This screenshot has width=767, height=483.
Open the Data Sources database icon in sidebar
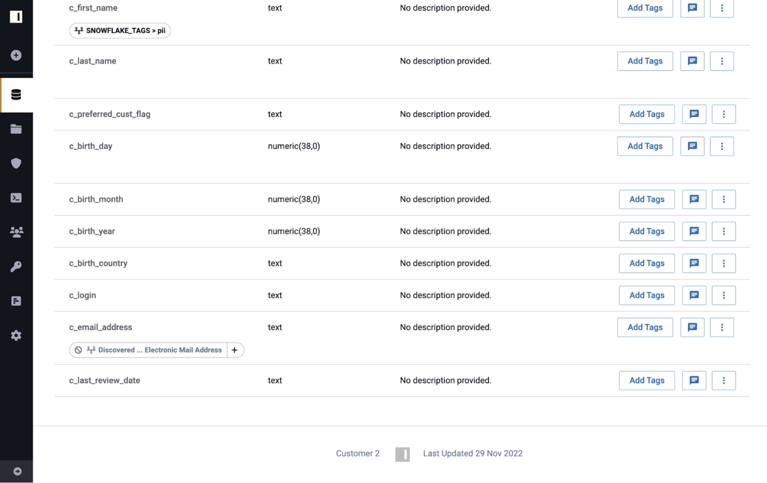(x=16, y=95)
